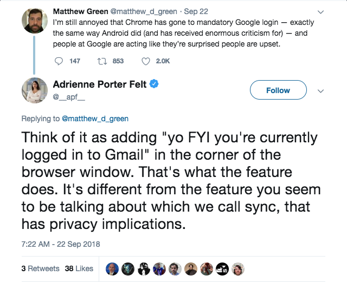Open Matthew Green's profile picture
The height and width of the screenshot is (282, 347).
coord(34,21)
